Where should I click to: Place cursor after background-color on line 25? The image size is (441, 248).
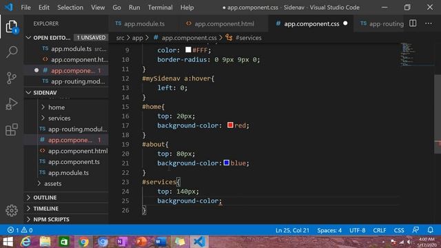[219, 200]
